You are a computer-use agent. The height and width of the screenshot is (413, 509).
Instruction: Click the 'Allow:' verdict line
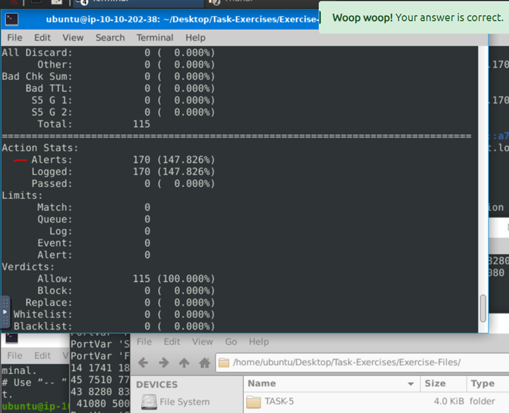pyautogui.click(x=126, y=279)
